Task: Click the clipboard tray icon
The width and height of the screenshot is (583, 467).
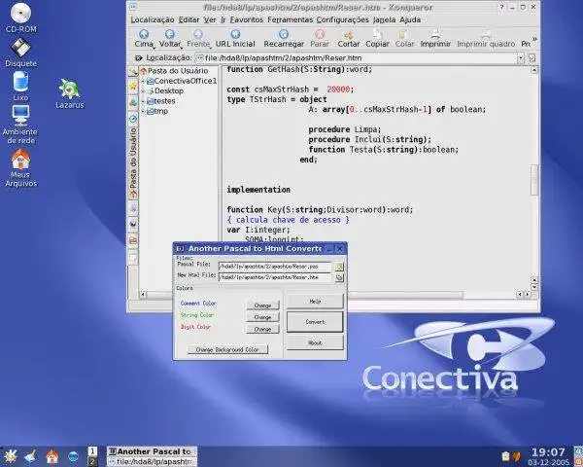Action: point(505,456)
